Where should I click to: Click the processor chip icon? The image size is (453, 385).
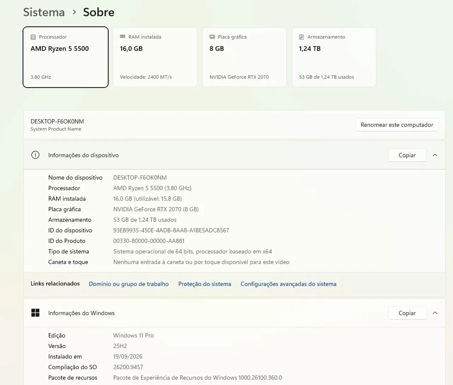point(33,37)
